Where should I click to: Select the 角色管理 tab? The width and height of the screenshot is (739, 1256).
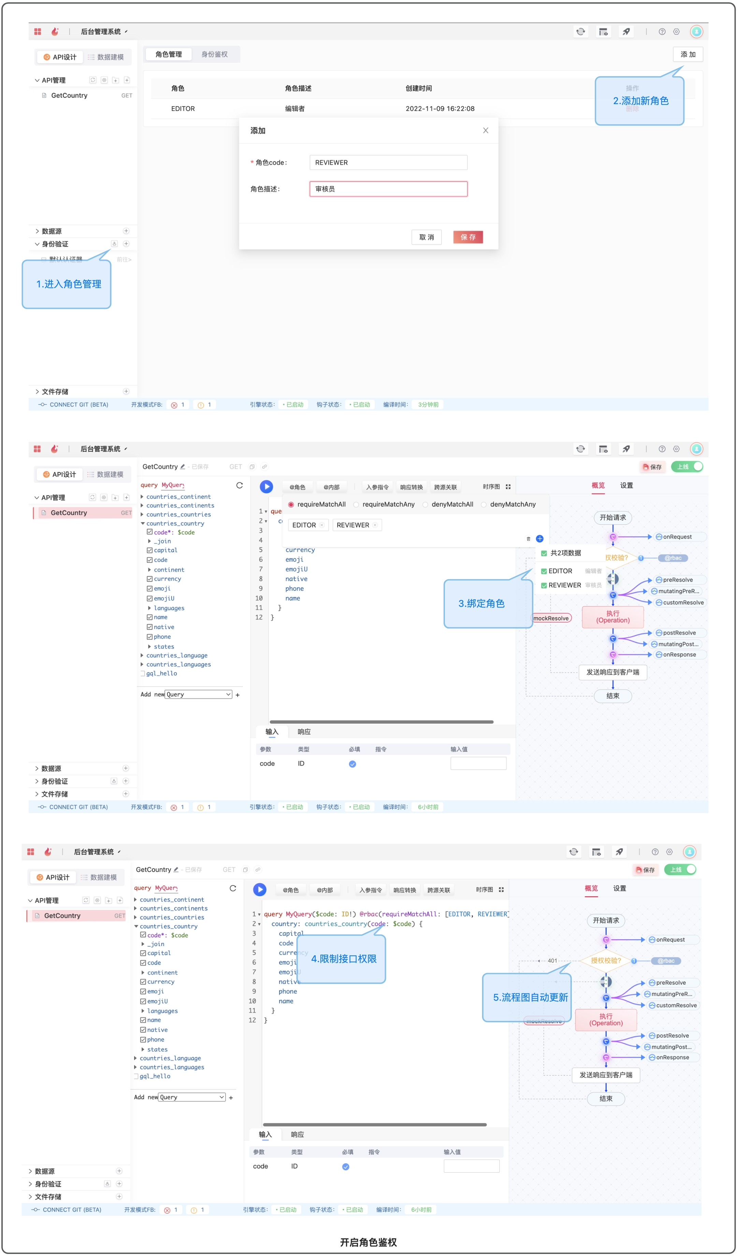[169, 54]
